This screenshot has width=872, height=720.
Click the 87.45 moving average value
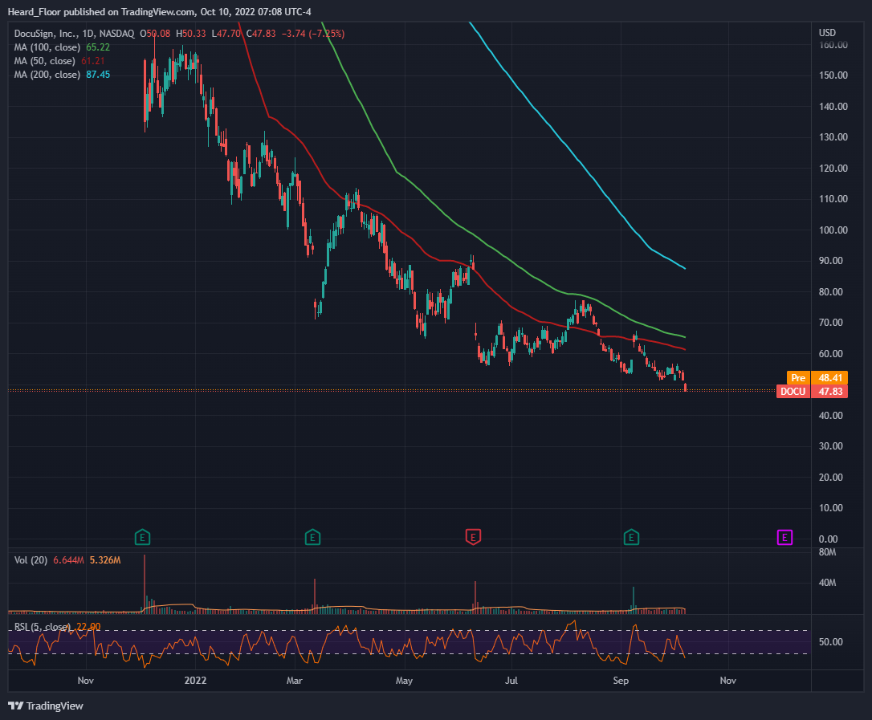click(x=98, y=75)
